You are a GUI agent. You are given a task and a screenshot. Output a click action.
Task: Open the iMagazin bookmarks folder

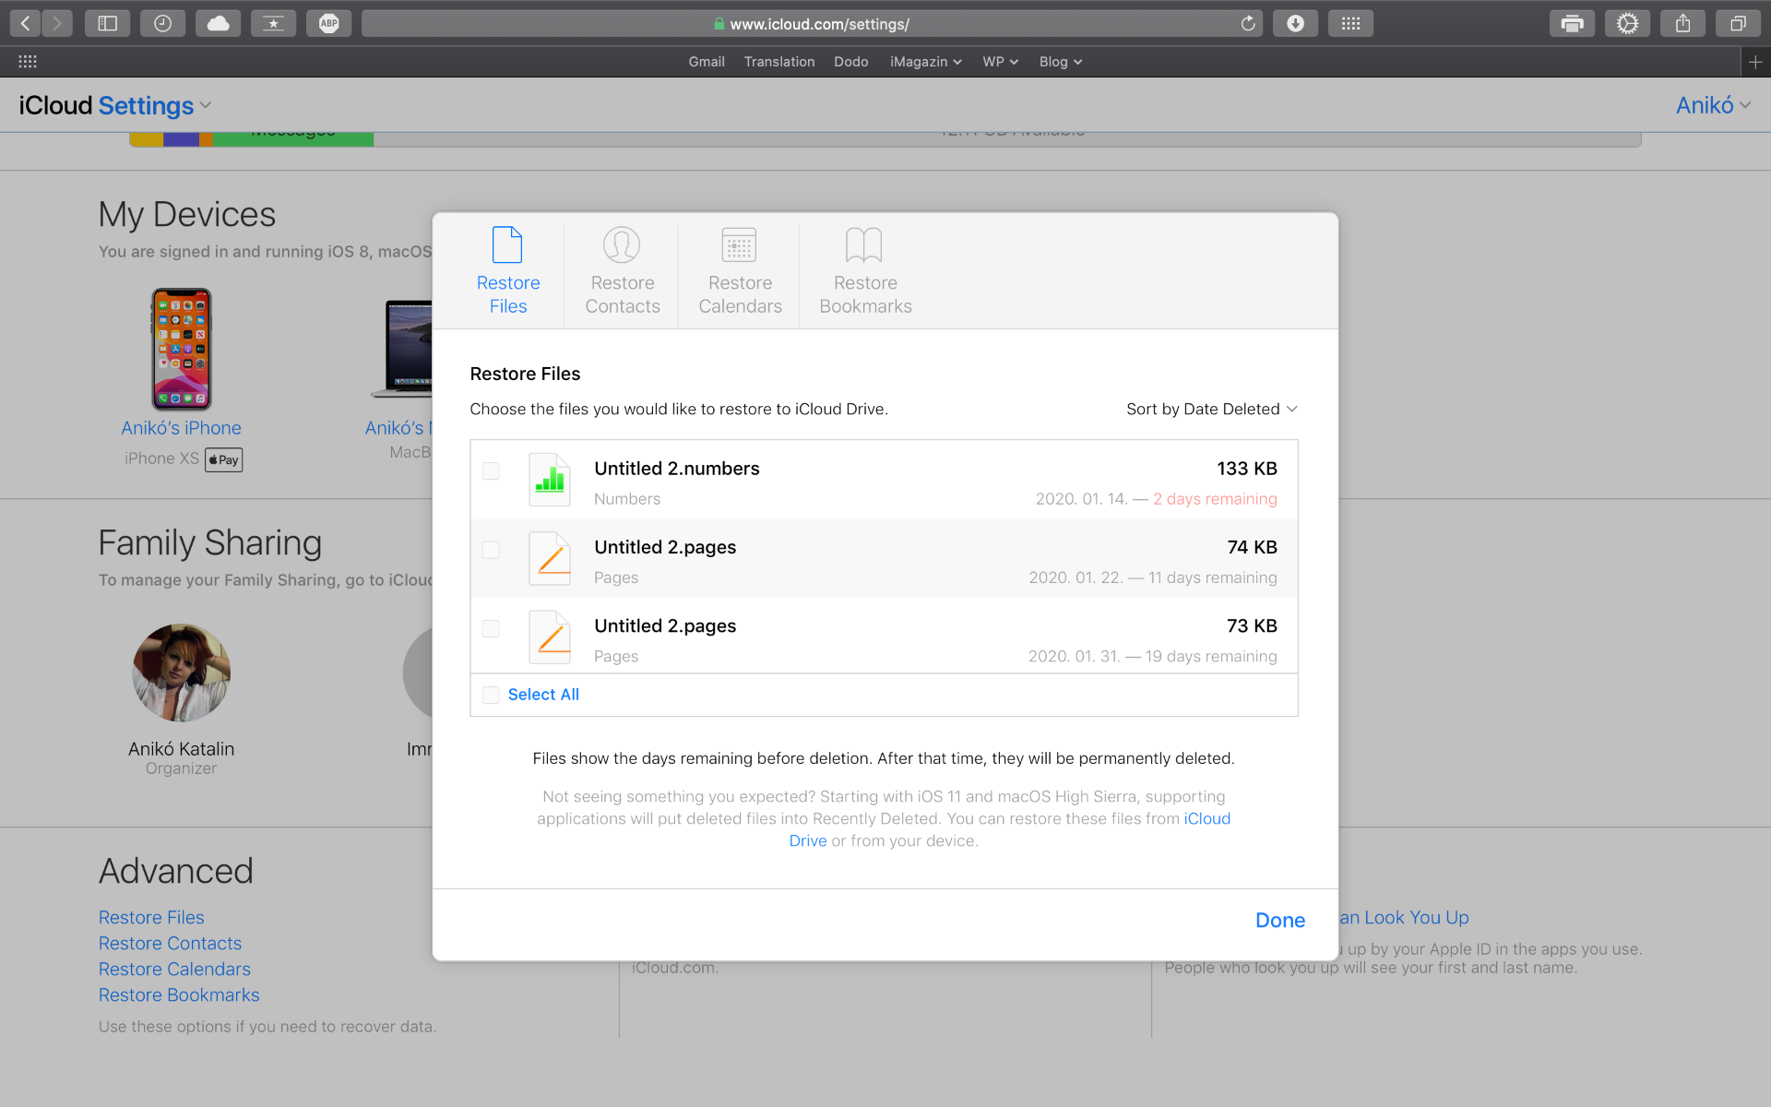click(925, 62)
